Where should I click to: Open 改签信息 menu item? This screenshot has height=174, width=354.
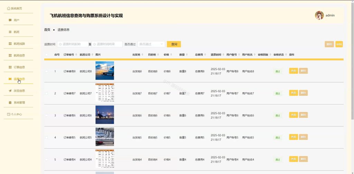(18, 91)
